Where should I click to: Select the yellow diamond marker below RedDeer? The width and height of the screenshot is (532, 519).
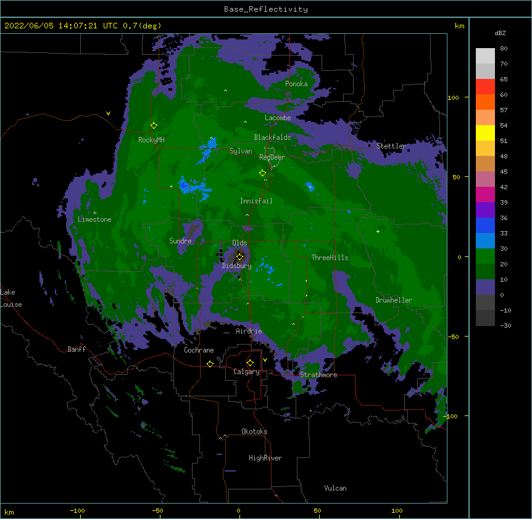262,173
